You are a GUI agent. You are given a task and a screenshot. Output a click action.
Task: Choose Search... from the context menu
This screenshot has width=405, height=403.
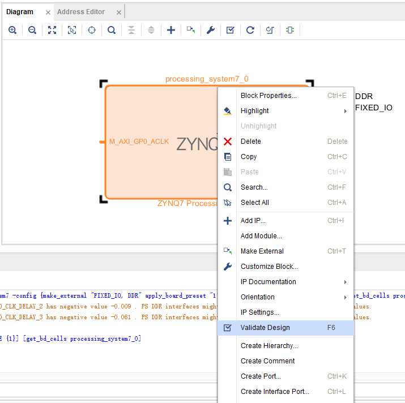pos(285,187)
